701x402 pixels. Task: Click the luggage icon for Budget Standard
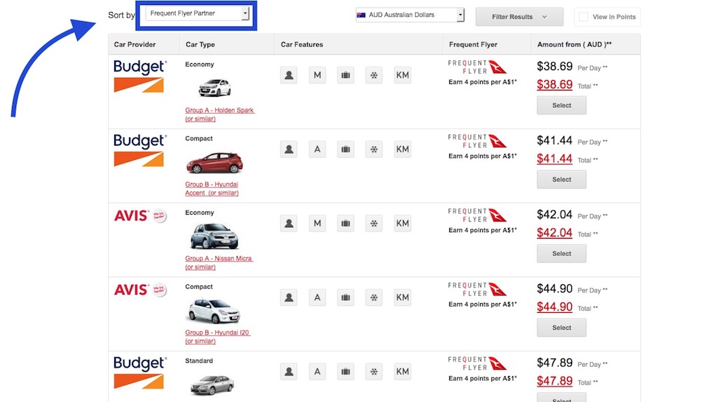346,372
